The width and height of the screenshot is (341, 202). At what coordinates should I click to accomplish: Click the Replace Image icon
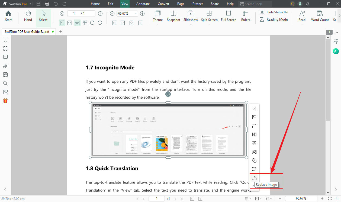254,178
